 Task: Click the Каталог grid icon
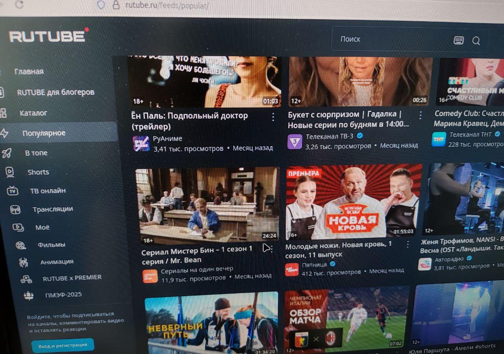(x=3, y=113)
